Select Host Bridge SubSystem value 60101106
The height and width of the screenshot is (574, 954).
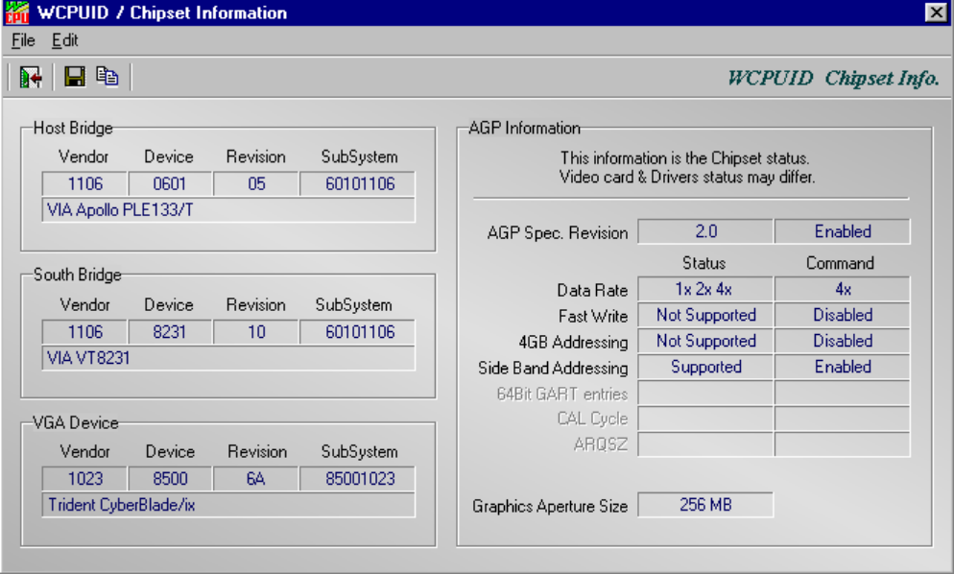[358, 184]
